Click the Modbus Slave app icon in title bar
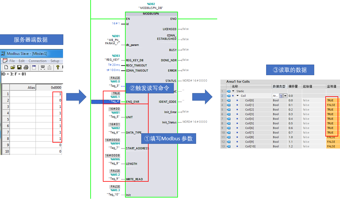 (3, 53)
